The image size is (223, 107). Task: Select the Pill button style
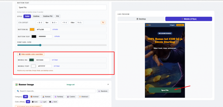(57, 16)
